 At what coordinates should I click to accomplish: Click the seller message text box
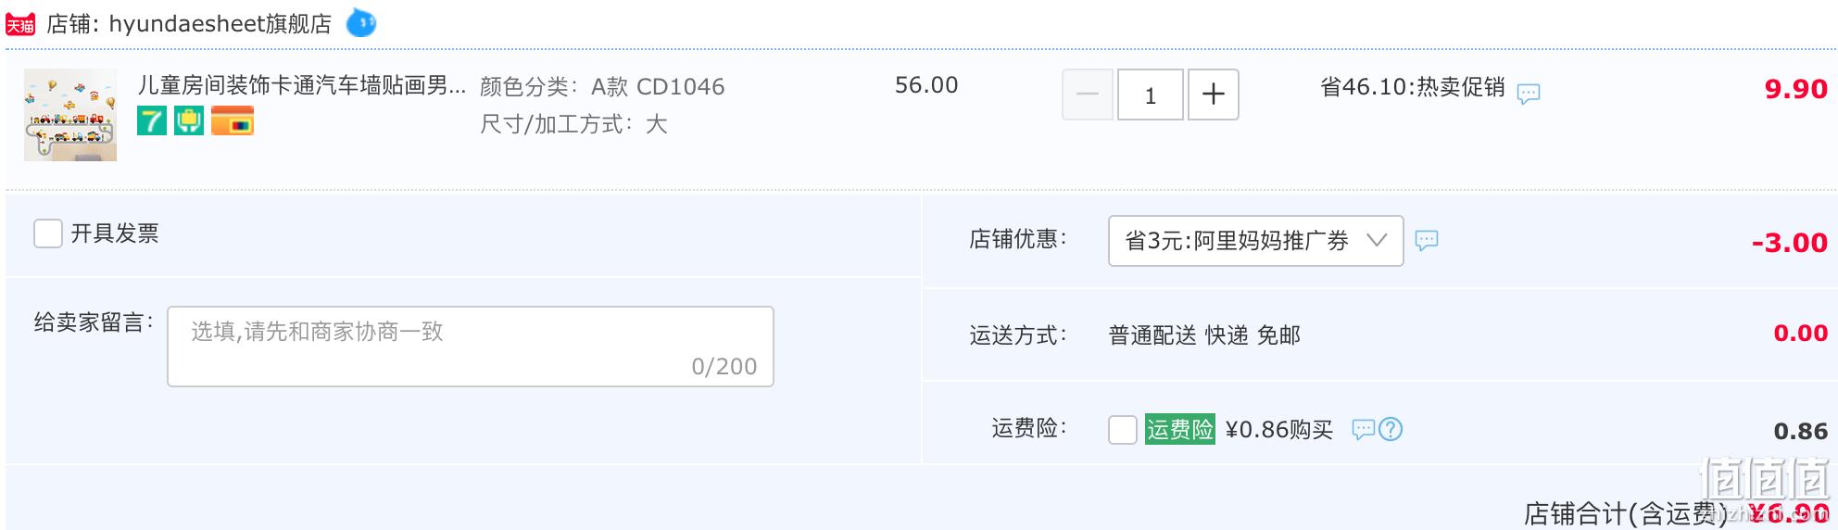click(x=471, y=347)
